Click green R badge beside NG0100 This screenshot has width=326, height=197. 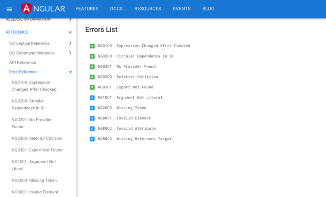(92, 46)
